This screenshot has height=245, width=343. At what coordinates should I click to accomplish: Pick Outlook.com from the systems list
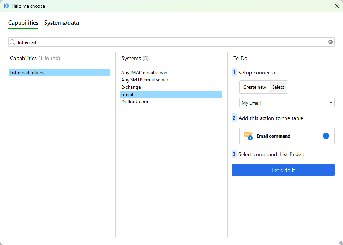pyautogui.click(x=135, y=102)
